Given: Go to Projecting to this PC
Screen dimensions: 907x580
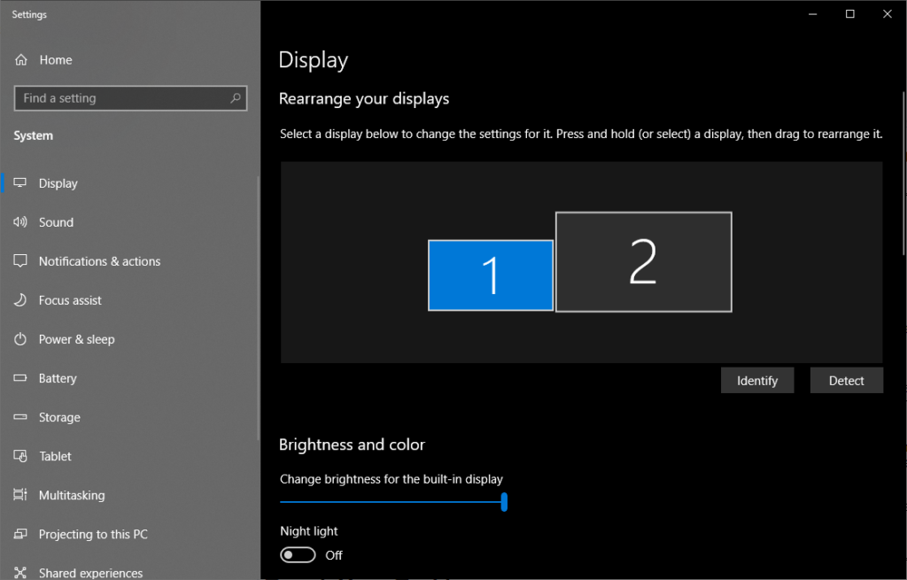Looking at the screenshot, I should pos(93,534).
